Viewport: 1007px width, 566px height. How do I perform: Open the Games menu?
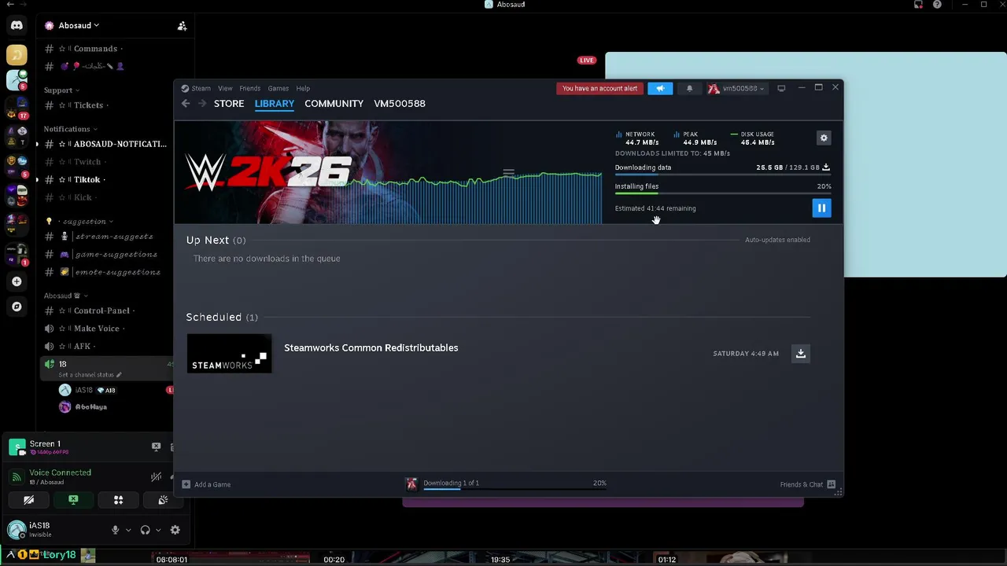click(x=278, y=88)
